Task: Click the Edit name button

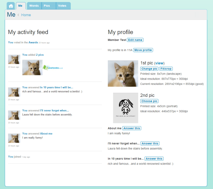Action: [135, 40]
